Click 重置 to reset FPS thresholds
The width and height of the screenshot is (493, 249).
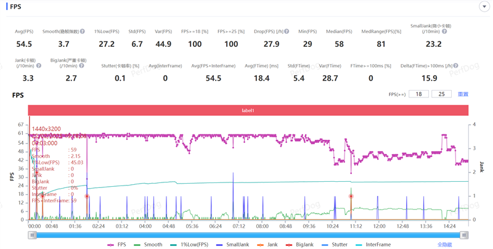tap(463, 94)
